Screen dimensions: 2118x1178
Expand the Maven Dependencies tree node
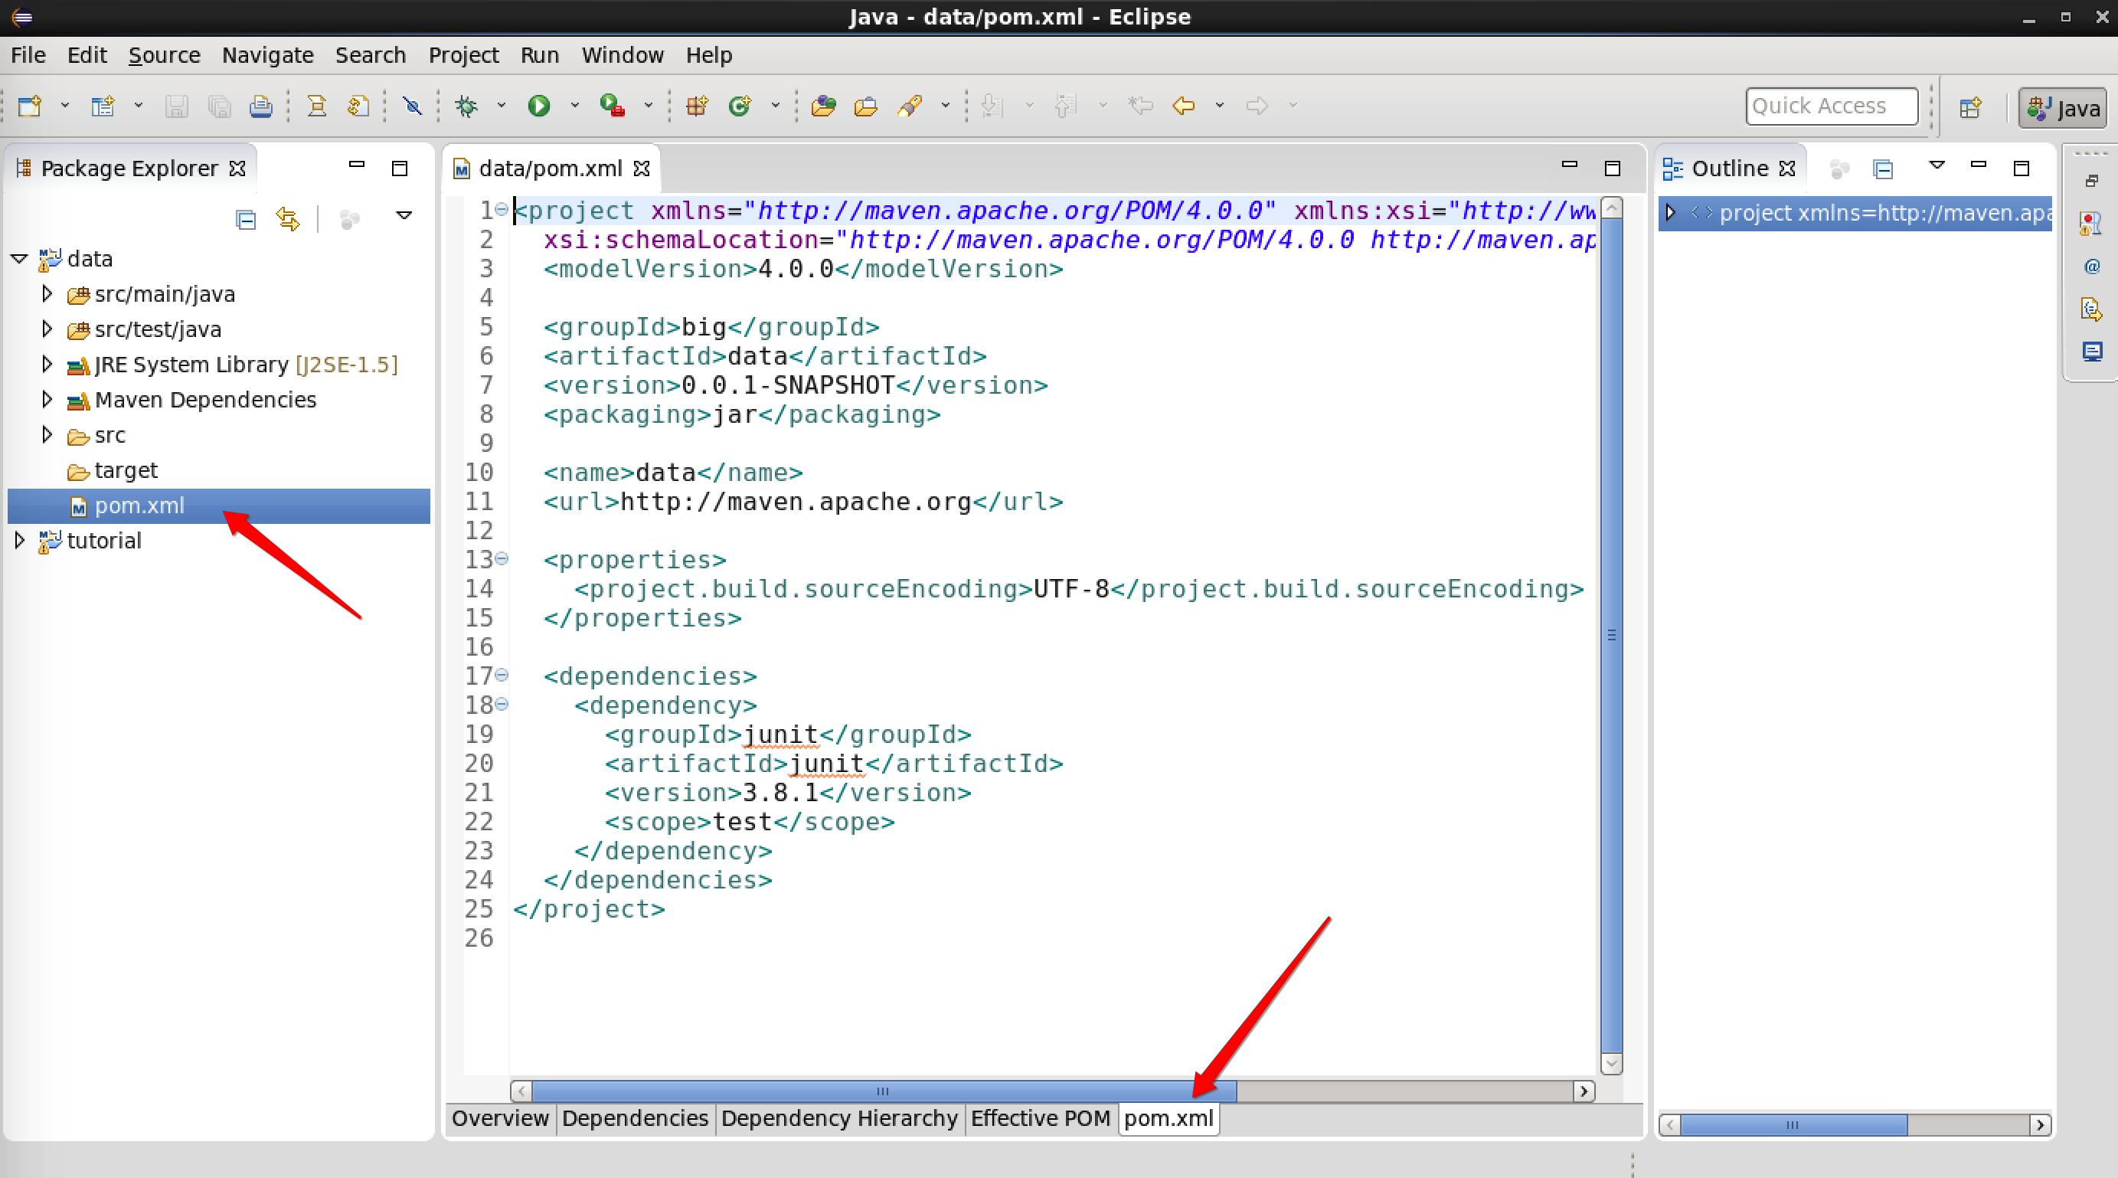pos(47,400)
